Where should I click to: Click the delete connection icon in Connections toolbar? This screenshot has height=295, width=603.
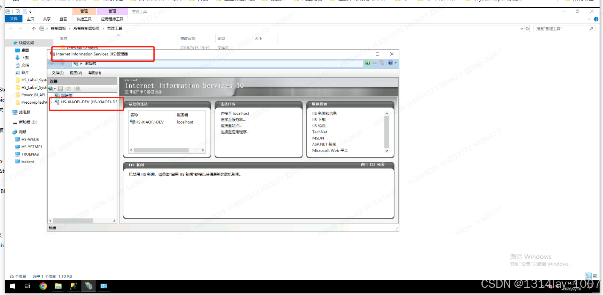(78, 89)
